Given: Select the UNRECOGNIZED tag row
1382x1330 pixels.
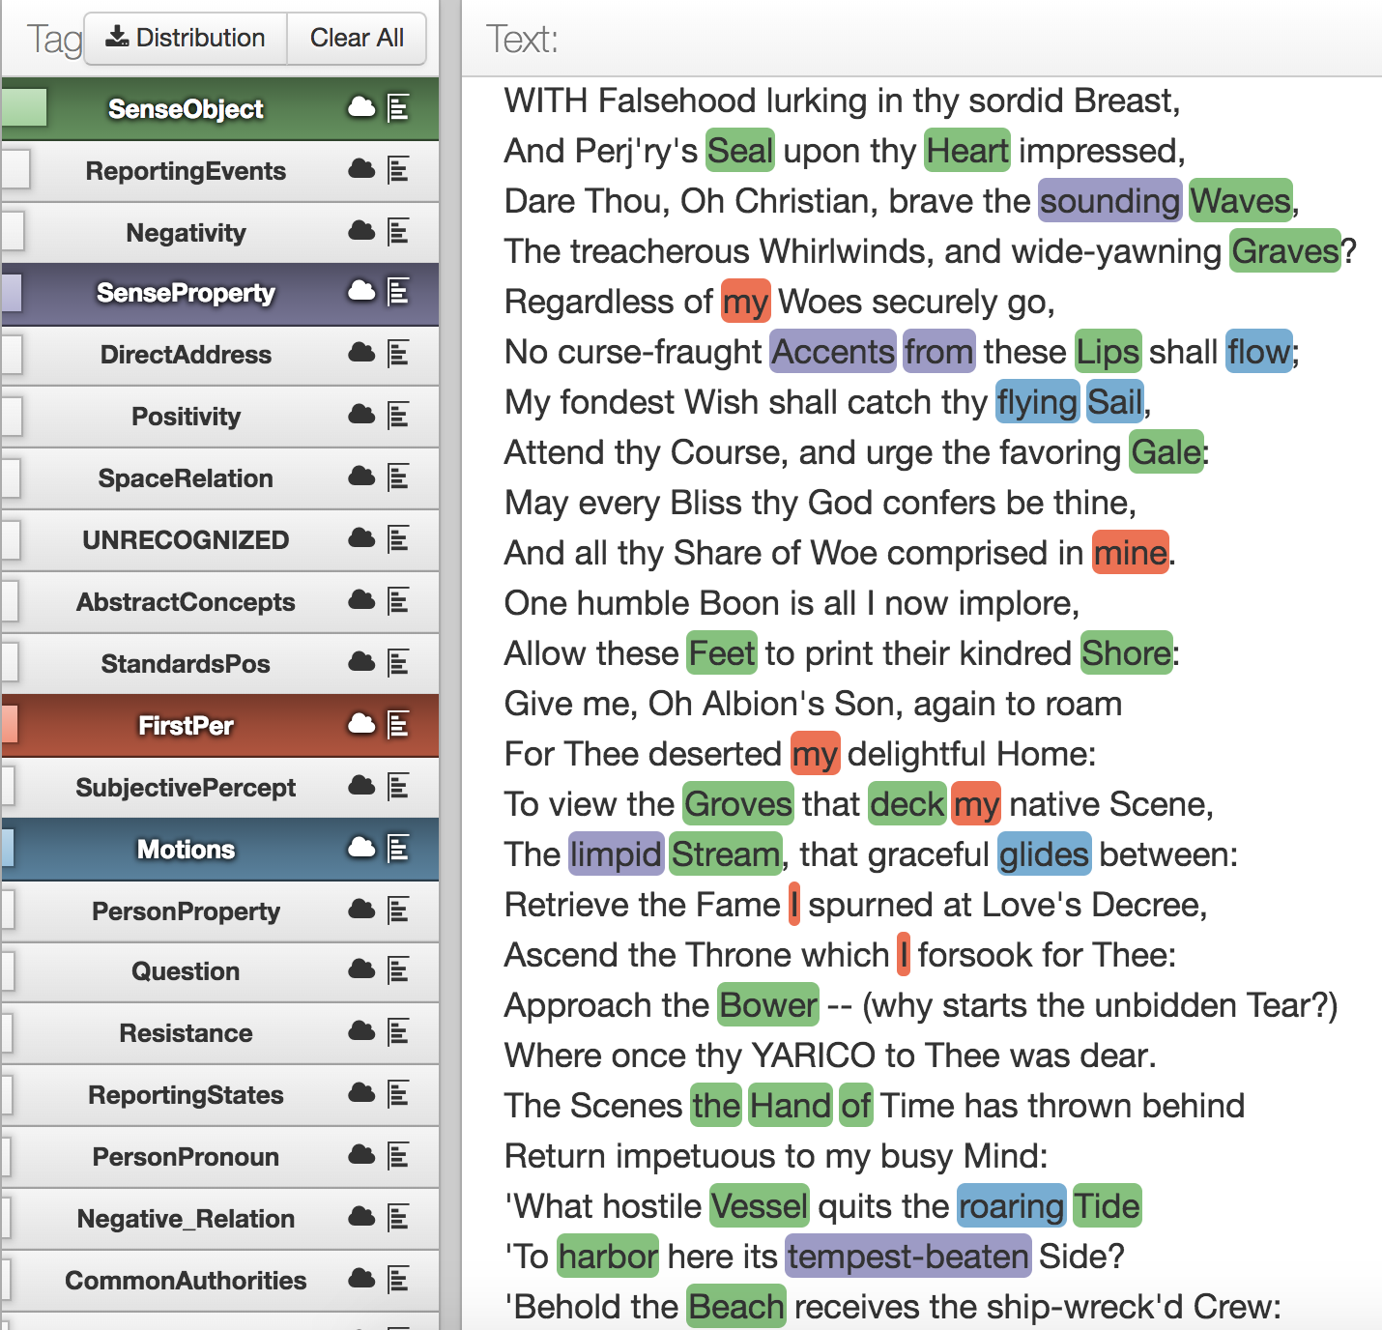Looking at the screenshot, I should (220, 540).
